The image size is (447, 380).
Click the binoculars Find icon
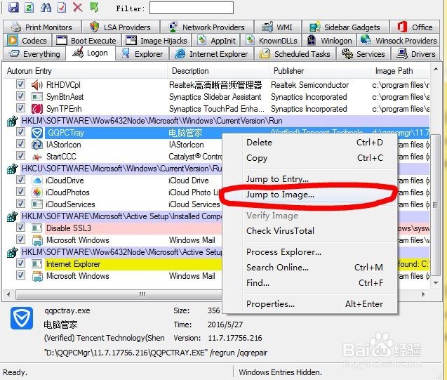pyautogui.click(x=46, y=7)
